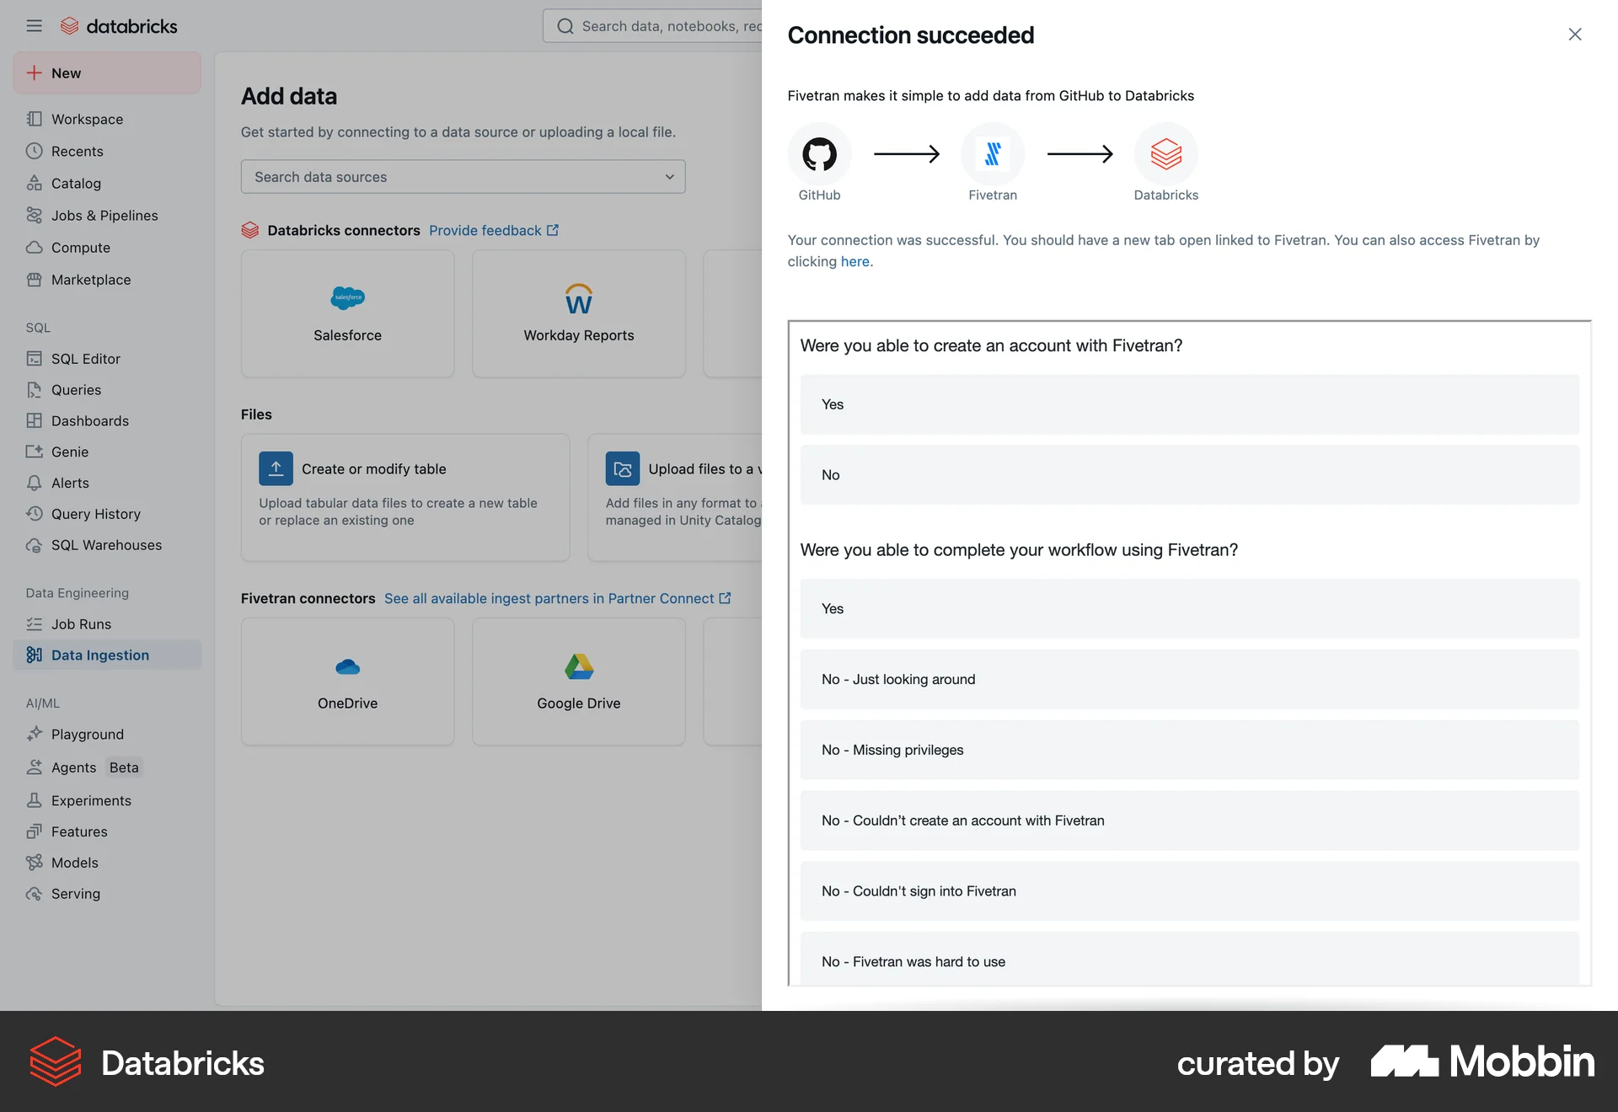Screen dimensions: 1618x1112
Task: Open the Marketplace entry
Action: tap(90, 280)
